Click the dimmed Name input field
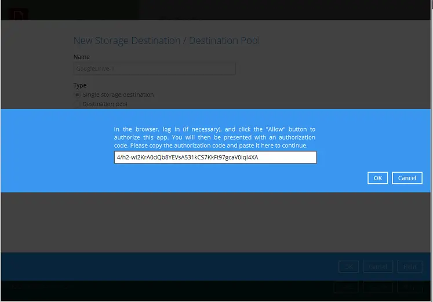The image size is (433, 302). click(x=154, y=68)
